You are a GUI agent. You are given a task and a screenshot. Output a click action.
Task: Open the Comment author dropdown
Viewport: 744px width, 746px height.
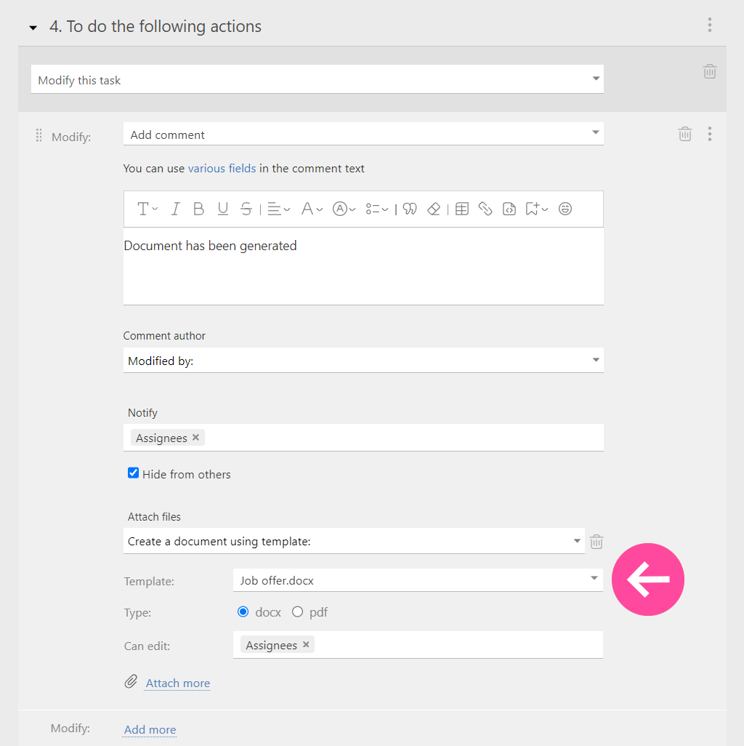click(363, 361)
